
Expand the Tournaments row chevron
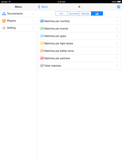(33, 13)
